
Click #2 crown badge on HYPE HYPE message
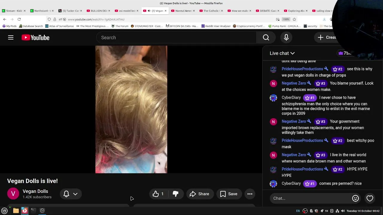click(338, 169)
